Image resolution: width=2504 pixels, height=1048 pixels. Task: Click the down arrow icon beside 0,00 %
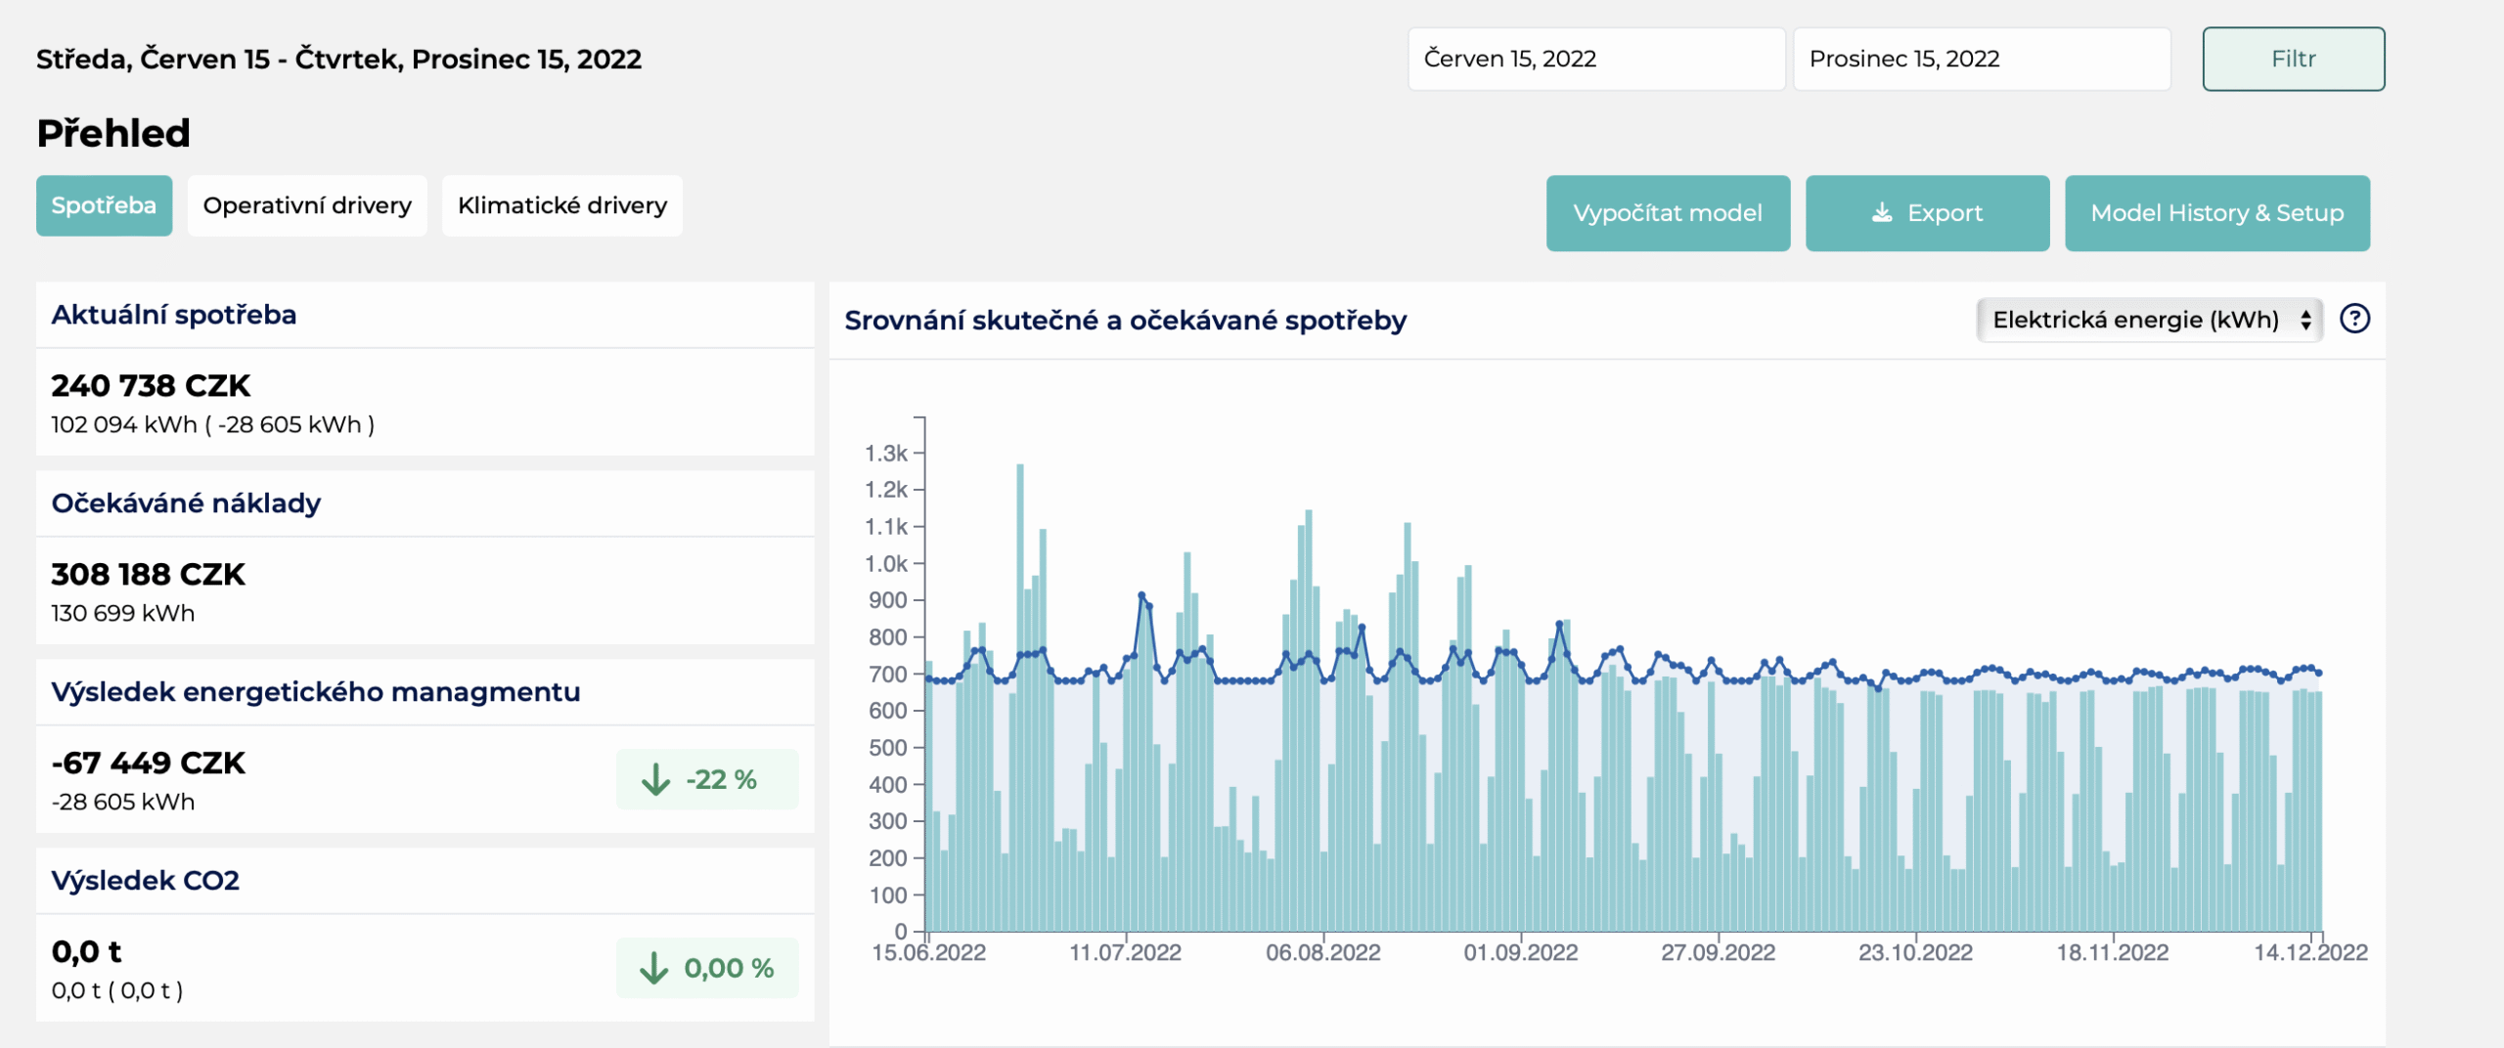click(654, 968)
